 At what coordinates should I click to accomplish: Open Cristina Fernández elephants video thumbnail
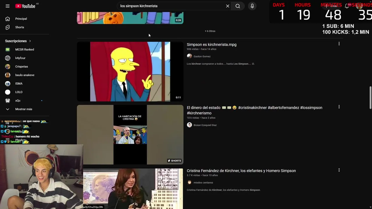(x=133, y=188)
